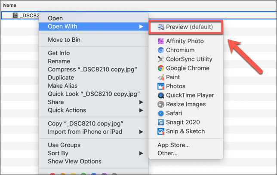Screen dimensions: 277x175
Task: Expand the Open With submenu arrow
Action: point(141,27)
